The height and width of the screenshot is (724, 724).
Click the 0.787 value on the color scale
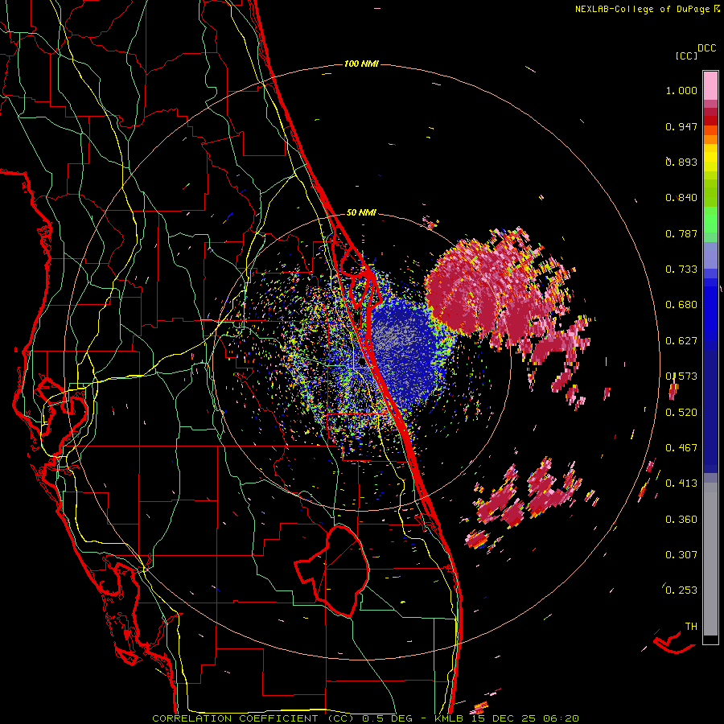pos(681,233)
